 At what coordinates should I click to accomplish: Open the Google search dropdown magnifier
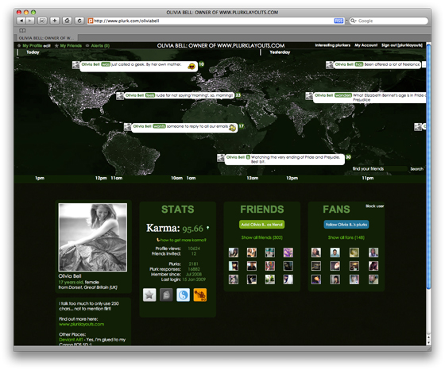354,21
